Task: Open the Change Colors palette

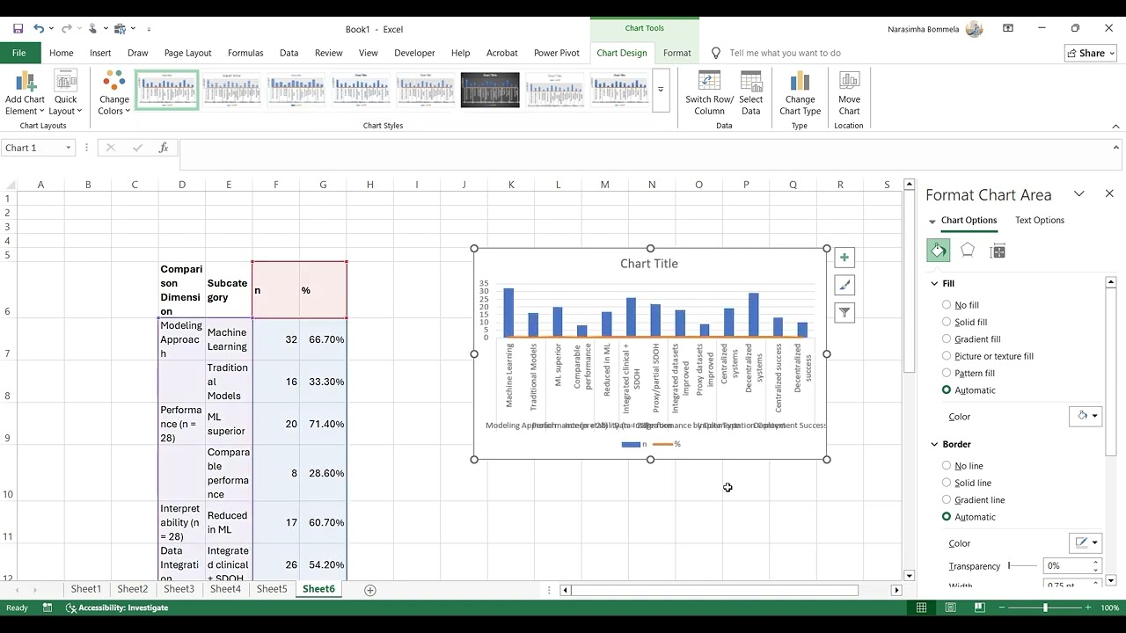Action: [114, 93]
